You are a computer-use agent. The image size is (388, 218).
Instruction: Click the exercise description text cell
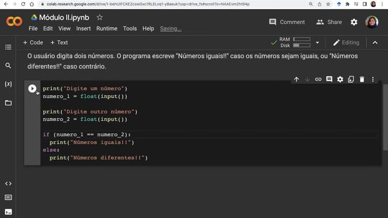point(193,61)
